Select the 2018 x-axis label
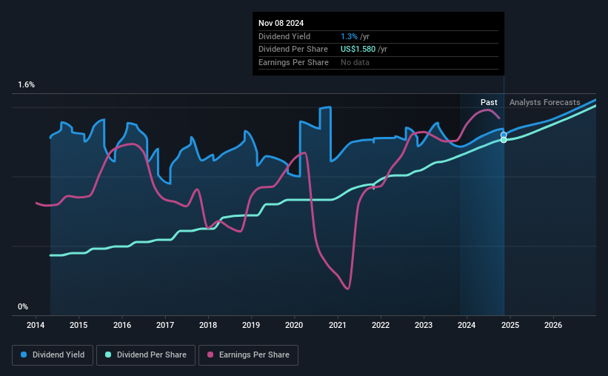The image size is (608, 376). (208, 325)
